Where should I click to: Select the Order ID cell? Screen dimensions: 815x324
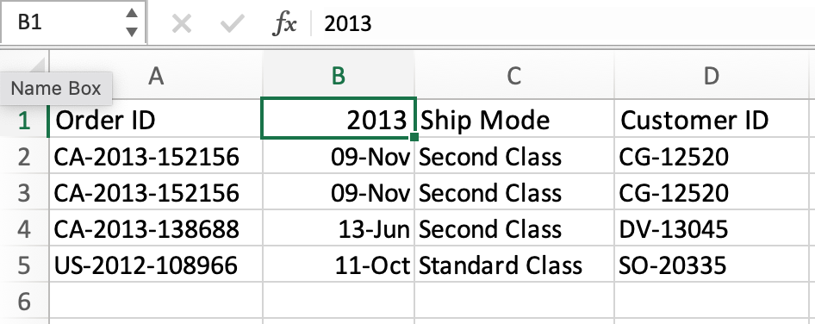click(x=156, y=120)
